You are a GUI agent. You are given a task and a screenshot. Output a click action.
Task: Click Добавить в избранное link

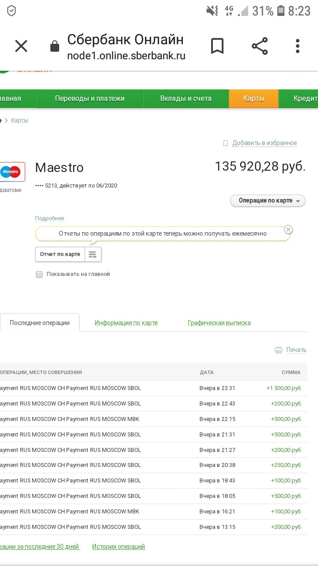pyautogui.click(x=265, y=143)
